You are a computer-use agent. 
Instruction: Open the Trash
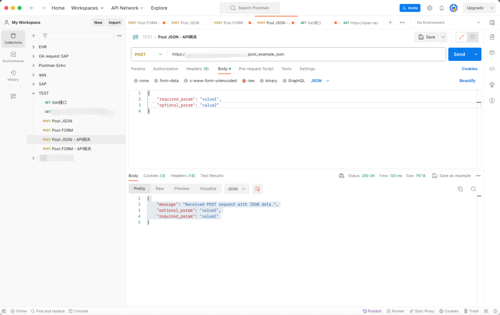pos(472,311)
